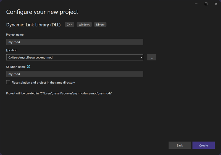Click the C++ language tag
The image size is (221, 155).
point(69,25)
